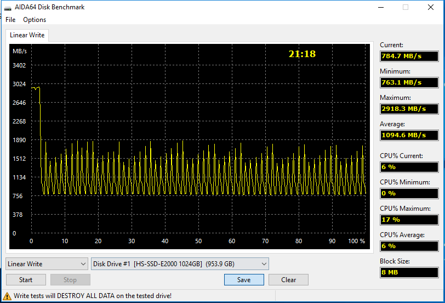Image resolution: width=445 pixels, height=303 pixels.
Task: Clear the benchmark graph
Action: pos(288,280)
